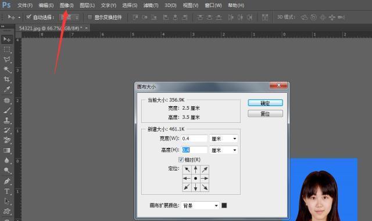Set anchor to top-left arrow

187,169
